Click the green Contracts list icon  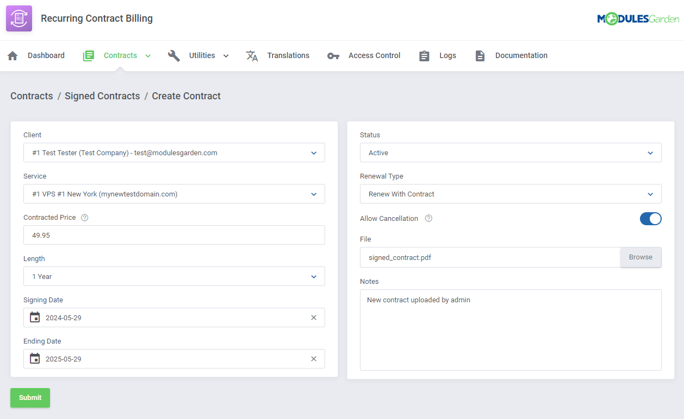88,55
